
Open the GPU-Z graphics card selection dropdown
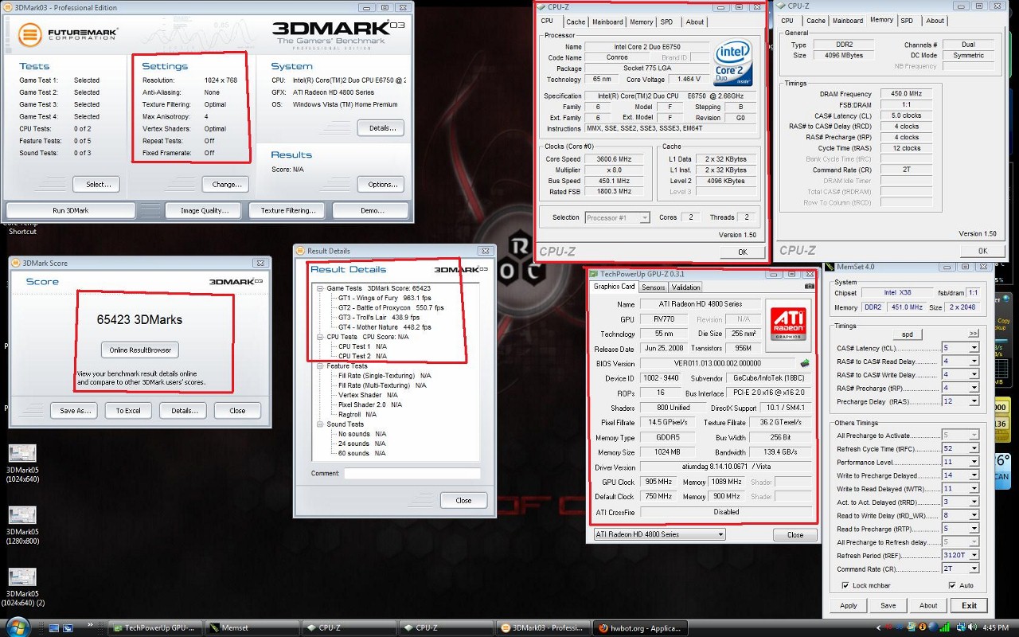660,534
